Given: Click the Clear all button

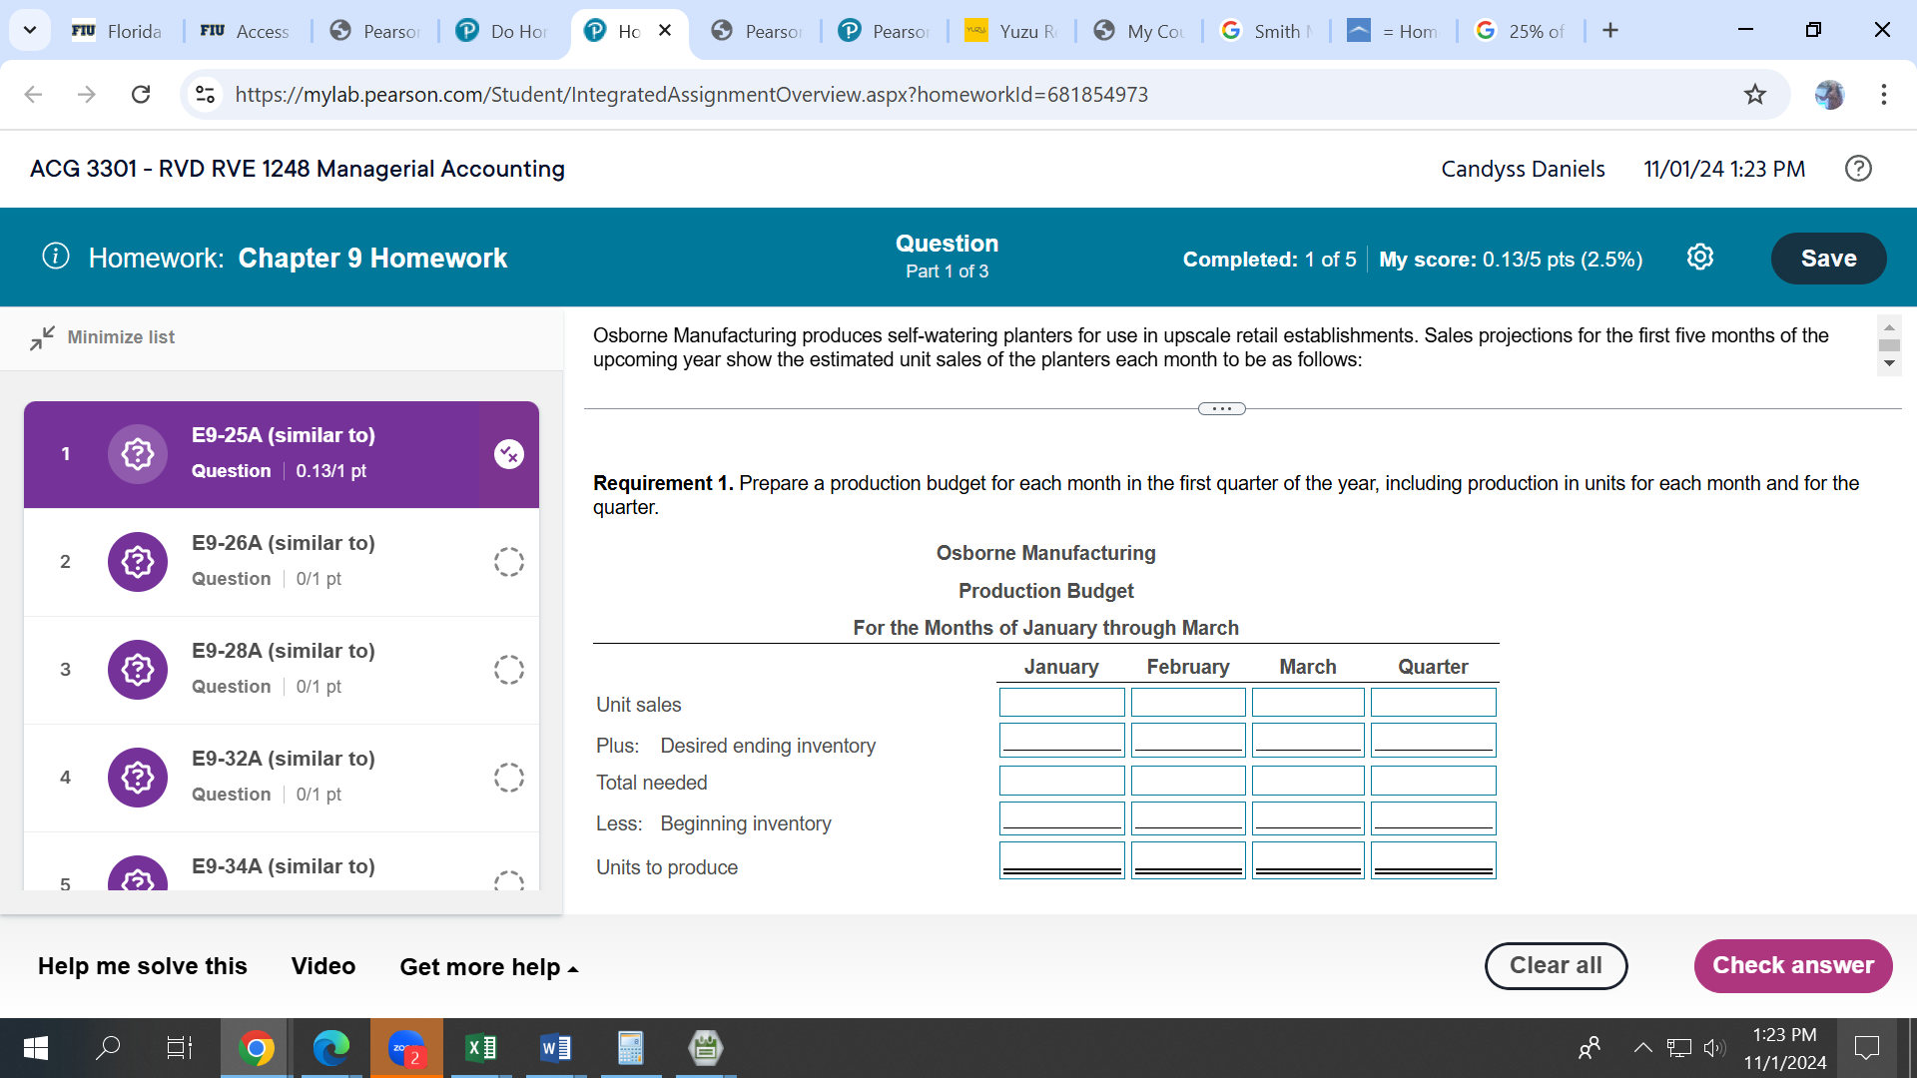Looking at the screenshot, I should click(1555, 966).
